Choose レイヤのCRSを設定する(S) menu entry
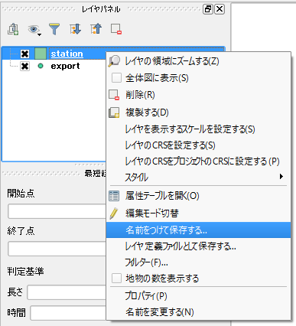This screenshot has width=296, height=326. pos(198,145)
